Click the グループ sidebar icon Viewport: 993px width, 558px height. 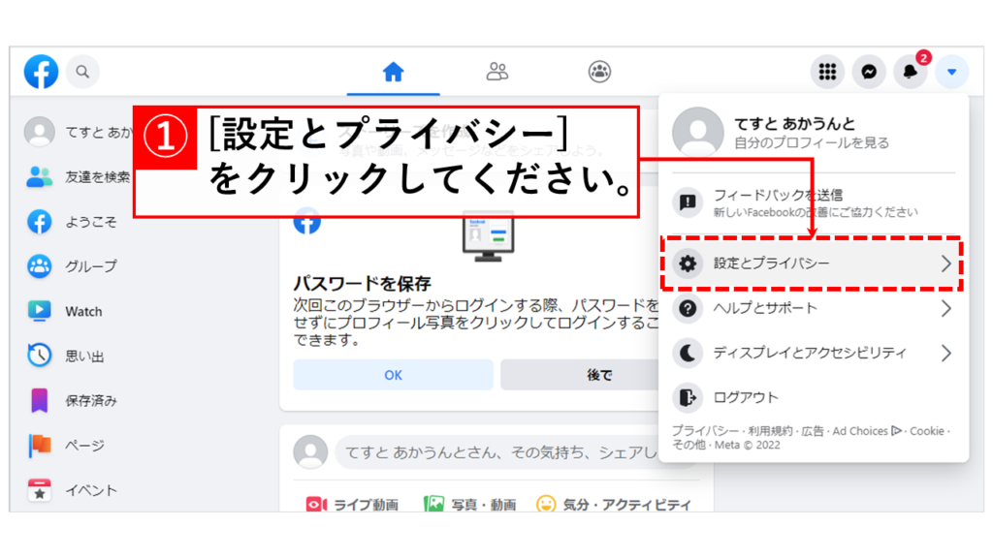(39, 266)
